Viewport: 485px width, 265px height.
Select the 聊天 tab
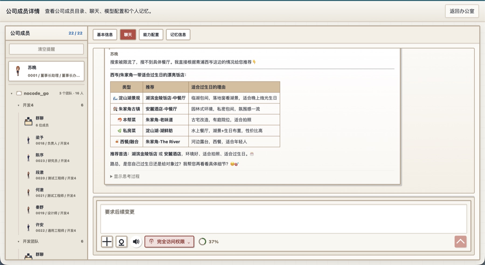click(128, 34)
